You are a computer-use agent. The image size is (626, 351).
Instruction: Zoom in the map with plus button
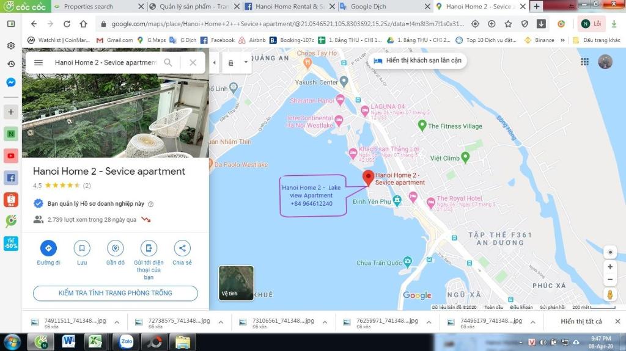609,267
